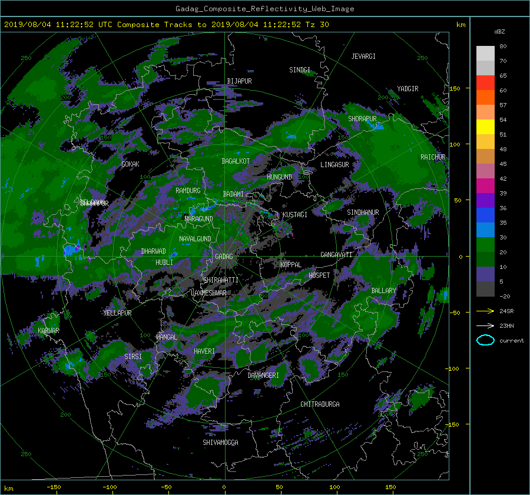Click the HUNGUND city label
530x495 pixels.
279,177
